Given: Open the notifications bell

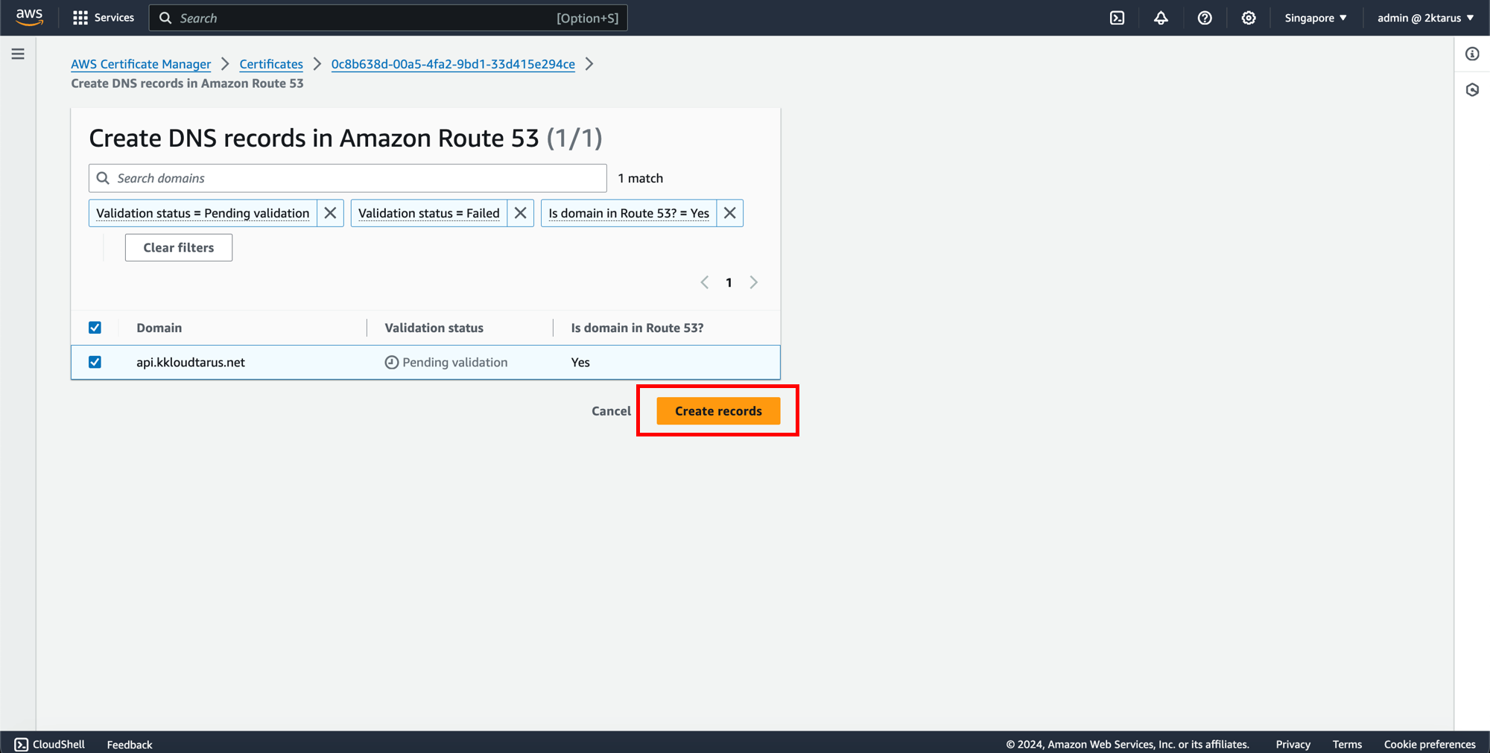Looking at the screenshot, I should point(1161,18).
